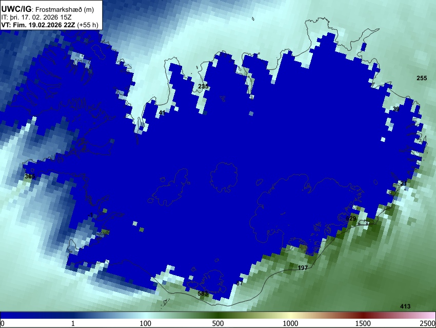
Task: Select the IT: þri. 17. 02. 2026 15Z line
Action: pyautogui.click(x=36, y=17)
